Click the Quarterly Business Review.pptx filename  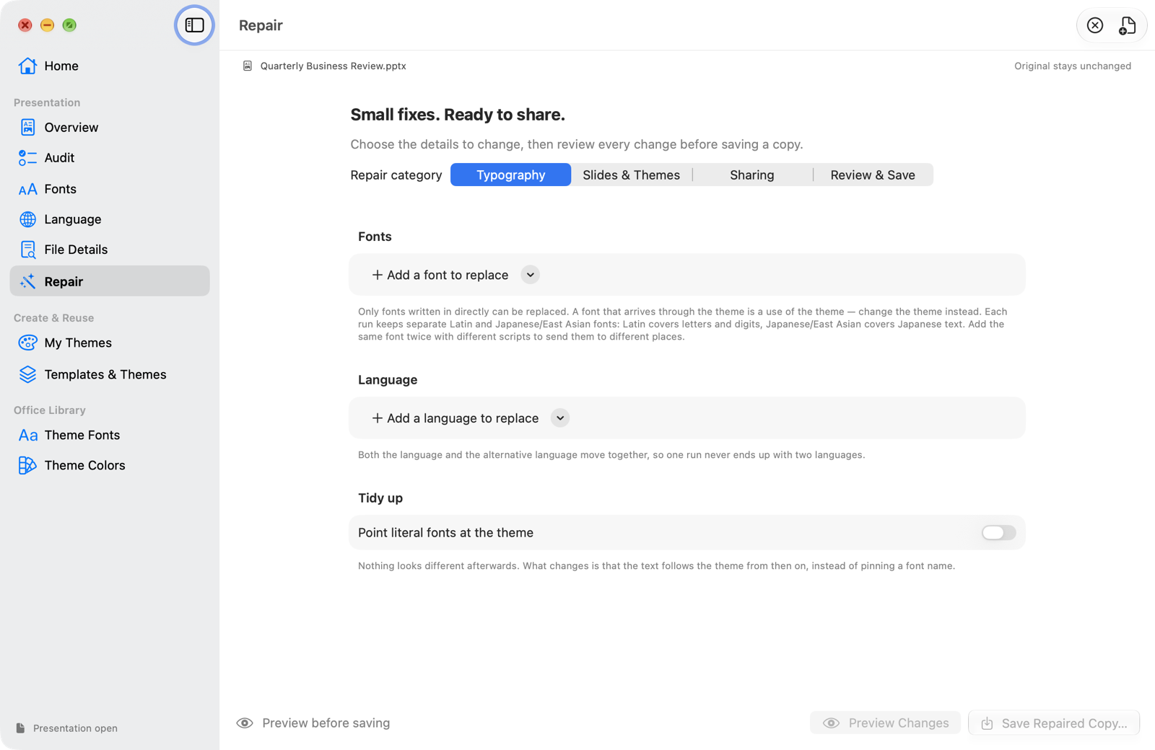333,66
